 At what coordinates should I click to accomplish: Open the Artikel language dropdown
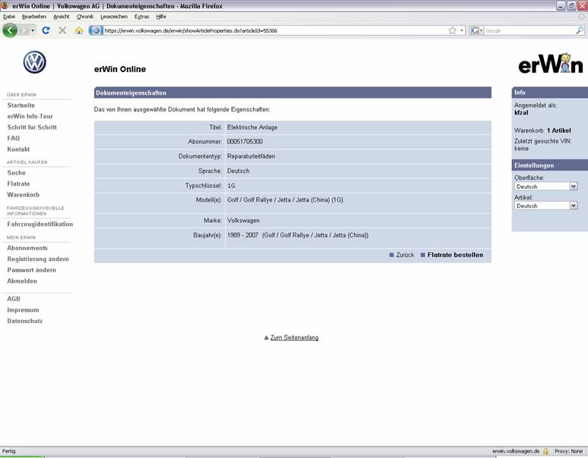coord(546,205)
